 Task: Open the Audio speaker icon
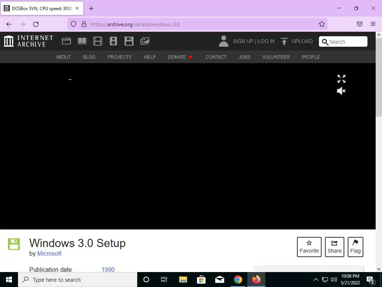113,41
